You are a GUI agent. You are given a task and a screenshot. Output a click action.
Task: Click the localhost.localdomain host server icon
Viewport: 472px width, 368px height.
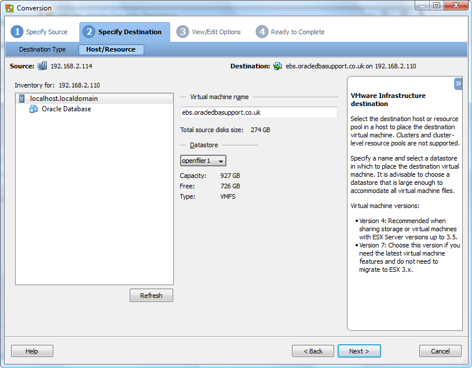21,99
